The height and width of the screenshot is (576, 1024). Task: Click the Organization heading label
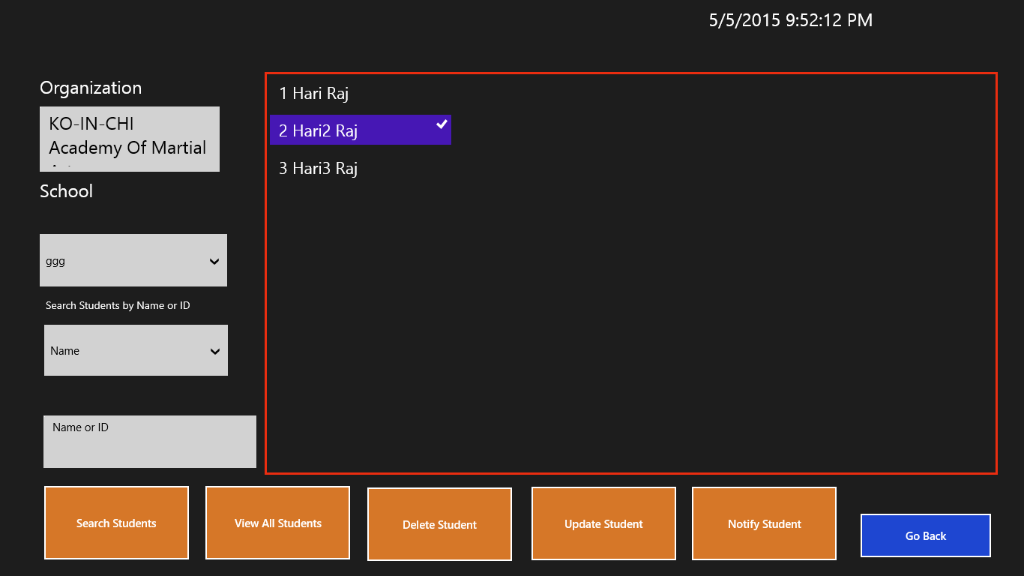point(91,88)
